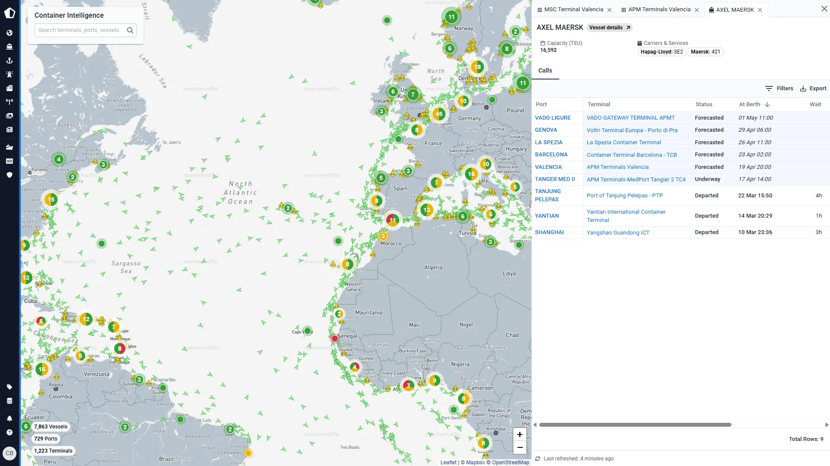Open the shield icon in sidebar

10,175
